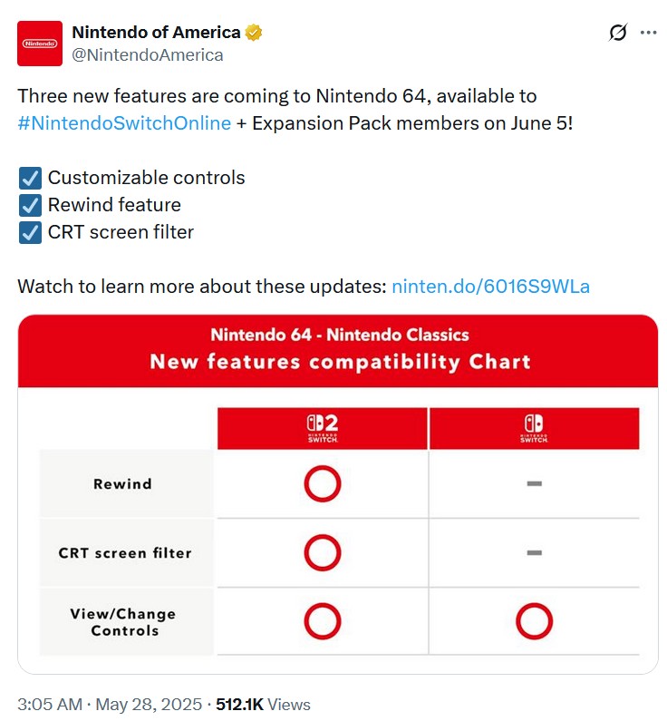The width and height of the screenshot is (667, 721).
Task: Open the ninten.do/6016S9WLa link
Action: click(490, 287)
